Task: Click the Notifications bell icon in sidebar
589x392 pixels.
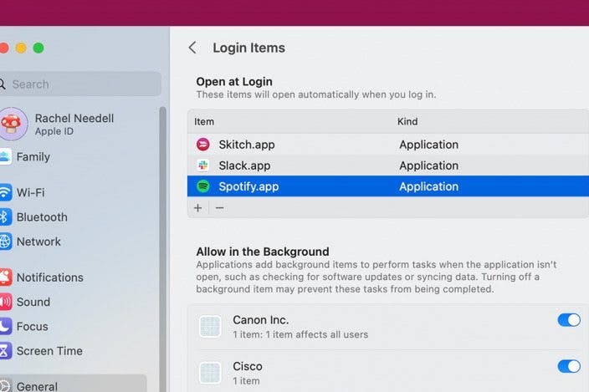Action: pyautogui.click(x=5, y=277)
